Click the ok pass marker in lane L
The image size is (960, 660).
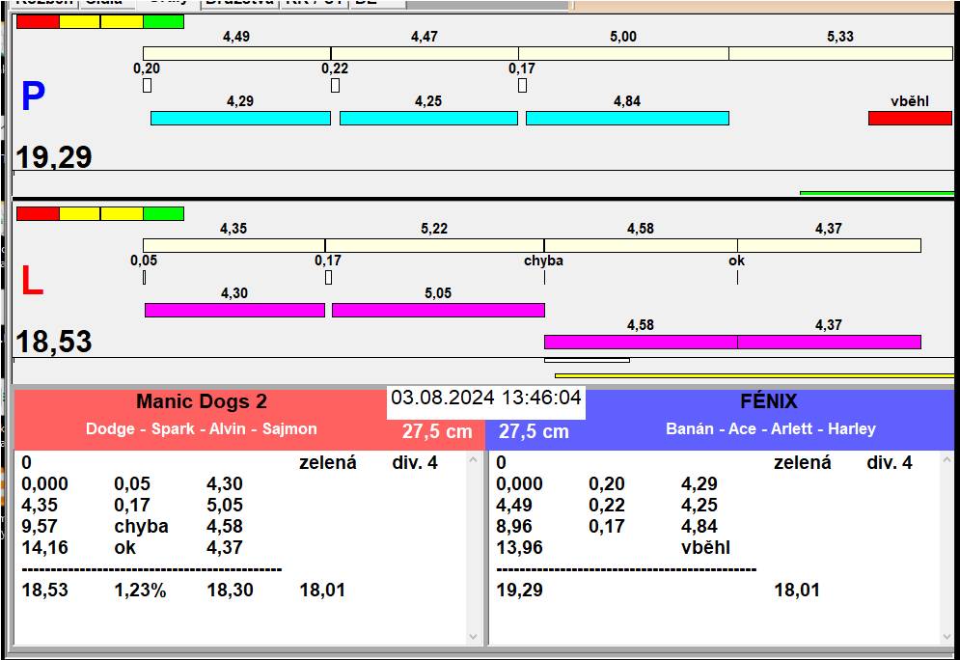[737, 277]
